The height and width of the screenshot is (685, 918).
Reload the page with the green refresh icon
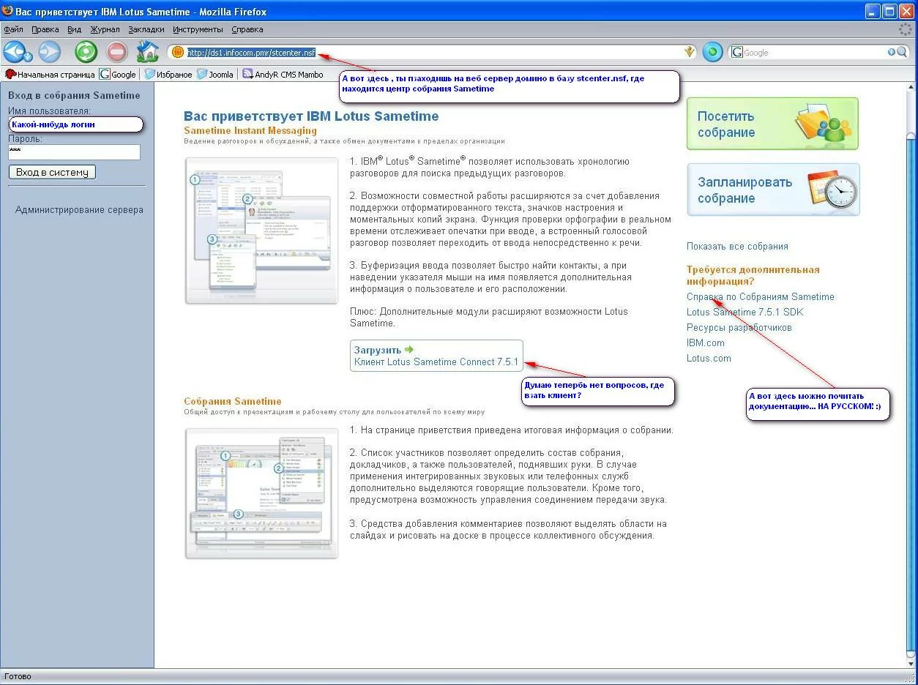(x=86, y=52)
